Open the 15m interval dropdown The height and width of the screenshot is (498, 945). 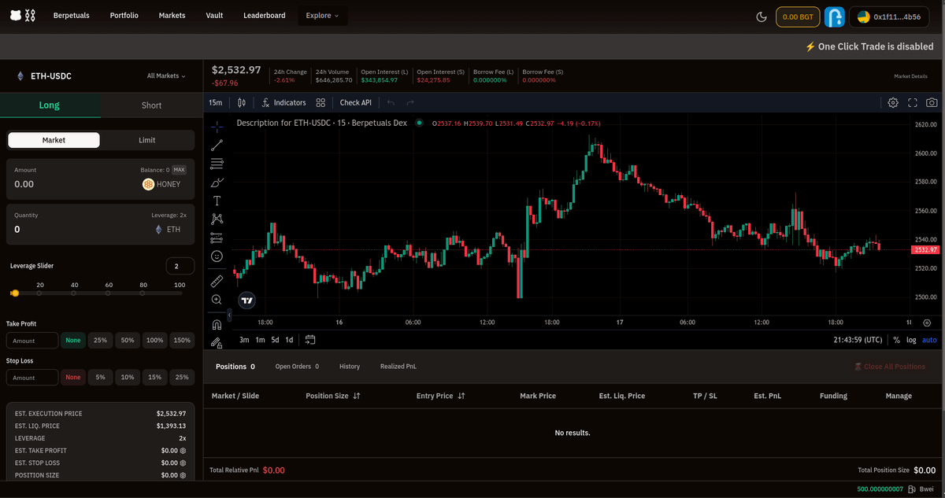[215, 102]
